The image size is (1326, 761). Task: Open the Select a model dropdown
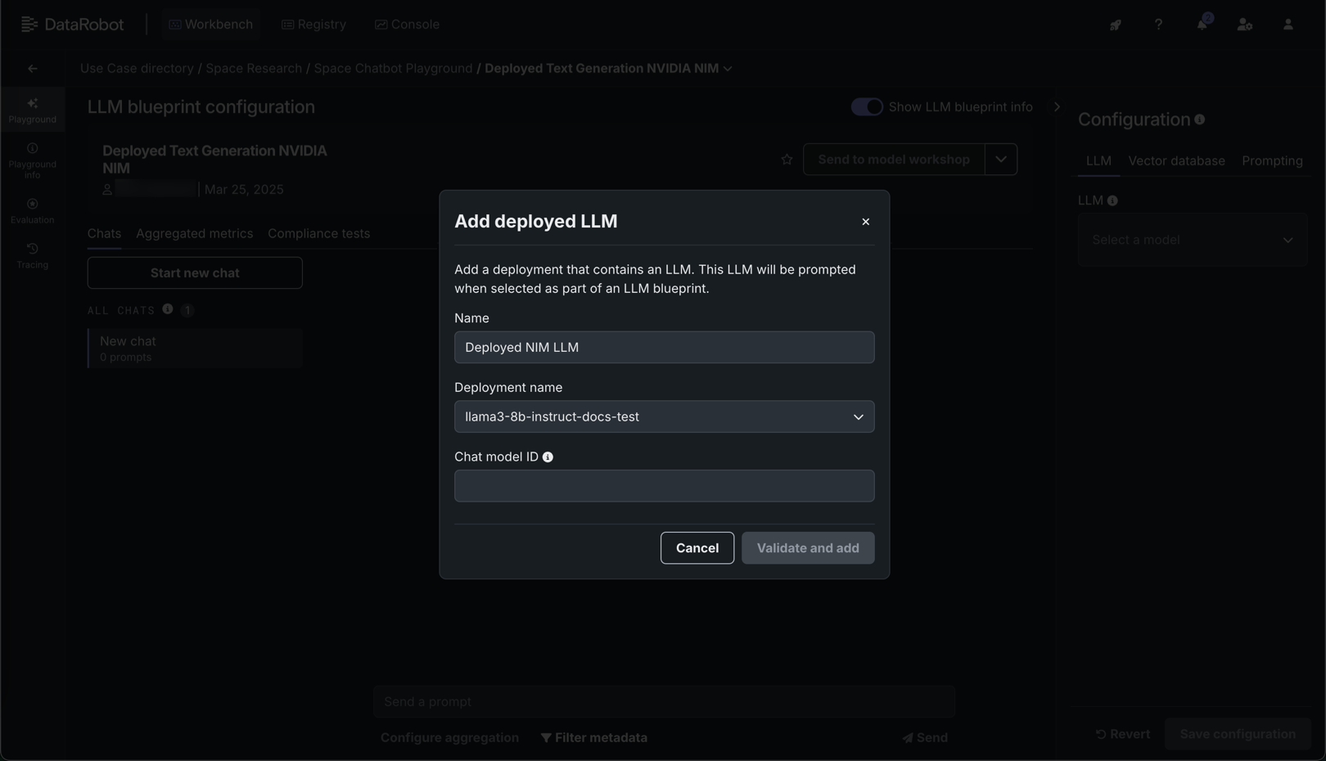pyautogui.click(x=1192, y=240)
